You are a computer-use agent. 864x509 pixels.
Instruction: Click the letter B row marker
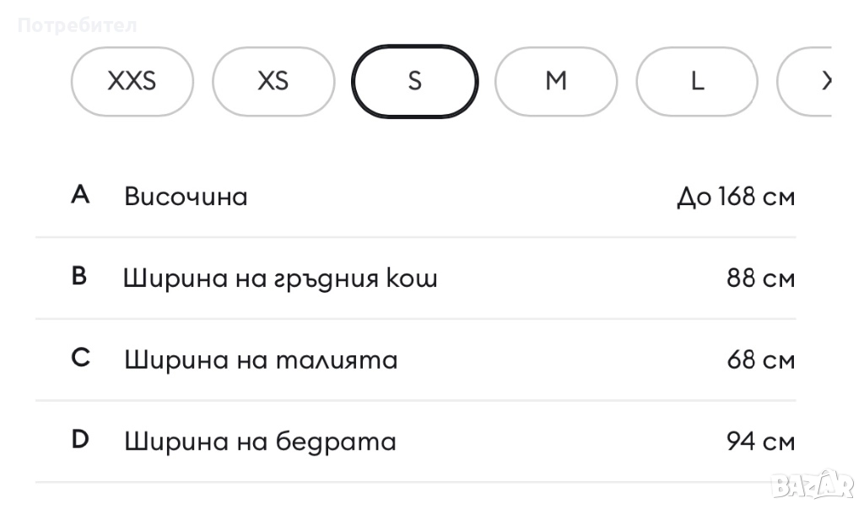pyautogui.click(x=79, y=277)
